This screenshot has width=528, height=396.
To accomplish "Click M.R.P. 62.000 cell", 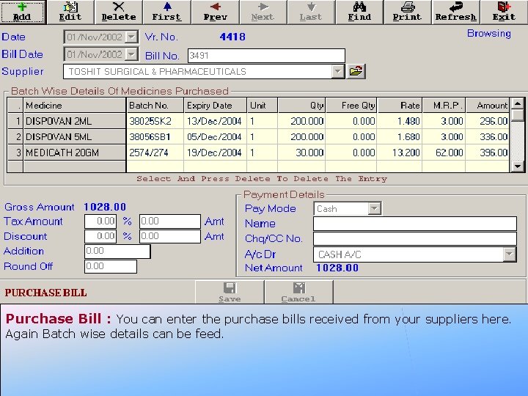I will tap(444, 153).
